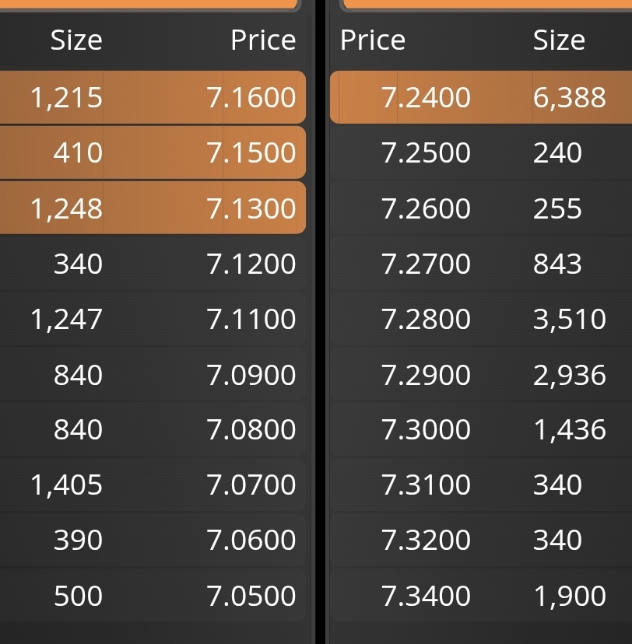Select bid level priced 7.1200

pos(153,263)
